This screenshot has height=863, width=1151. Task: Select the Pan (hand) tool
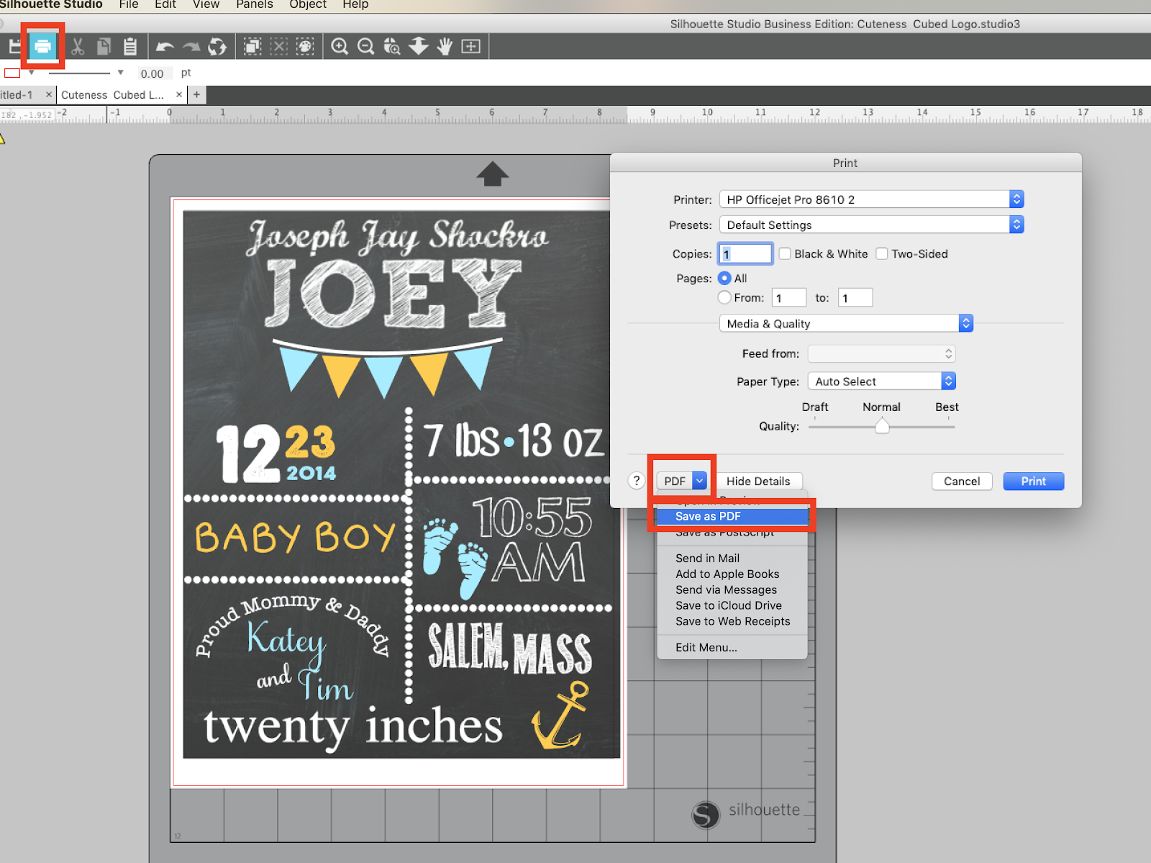pyautogui.click(x=444, y=45)
